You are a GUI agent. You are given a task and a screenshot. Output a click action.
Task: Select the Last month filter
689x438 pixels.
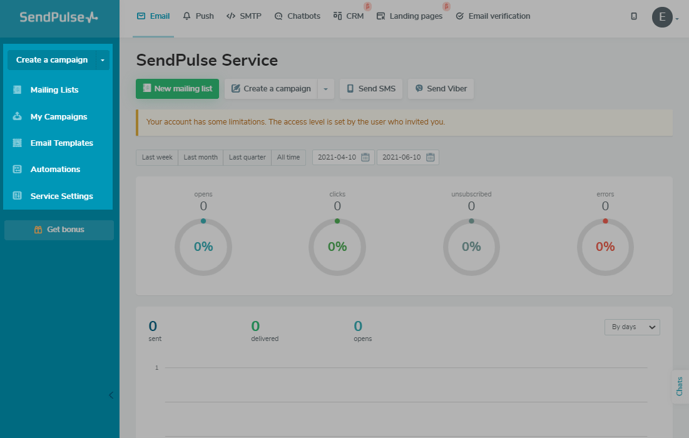pos(200,157)
